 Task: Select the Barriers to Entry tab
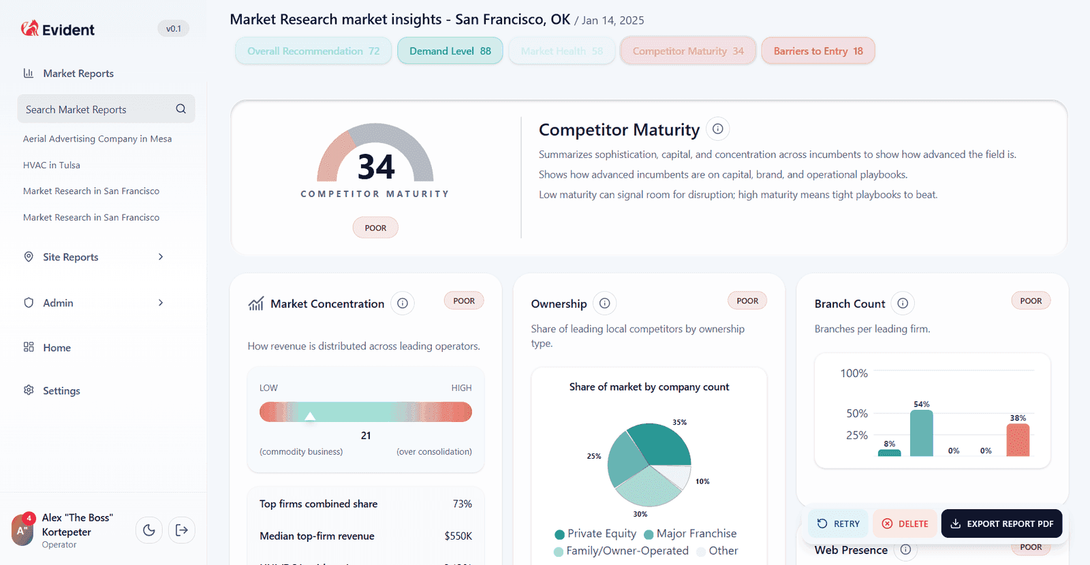point(817,51)
